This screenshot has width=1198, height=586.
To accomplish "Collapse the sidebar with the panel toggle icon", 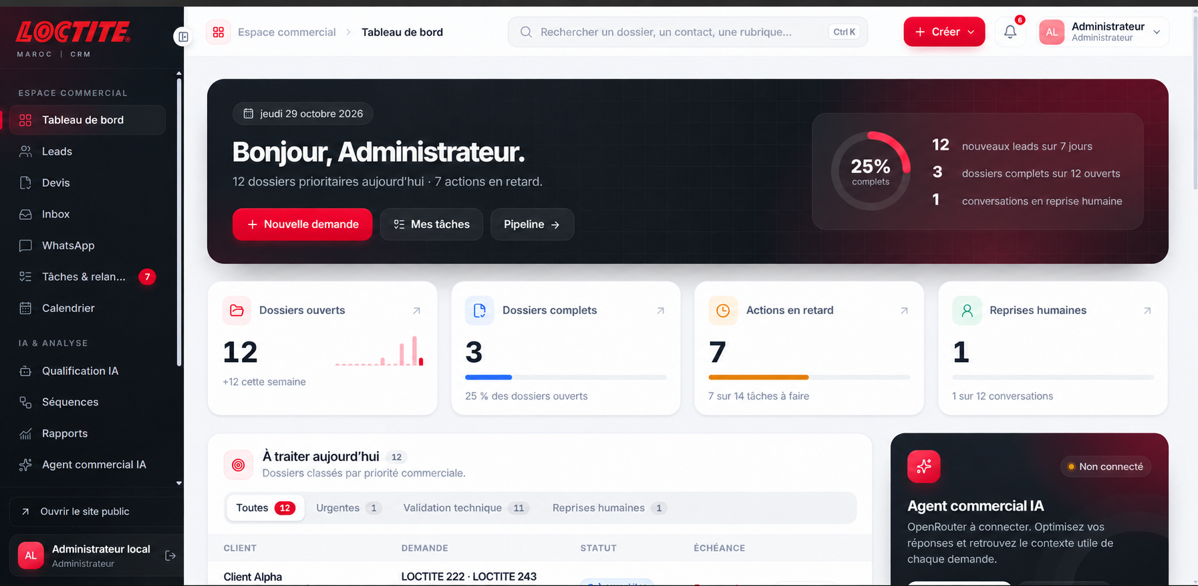I will [183, 37].
